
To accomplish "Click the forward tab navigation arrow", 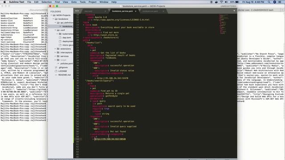I will (78, 11).
